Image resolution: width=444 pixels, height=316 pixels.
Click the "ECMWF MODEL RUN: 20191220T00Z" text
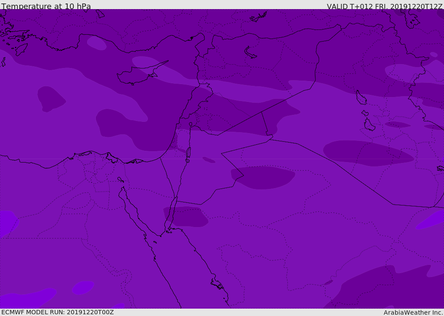(58, 312)
